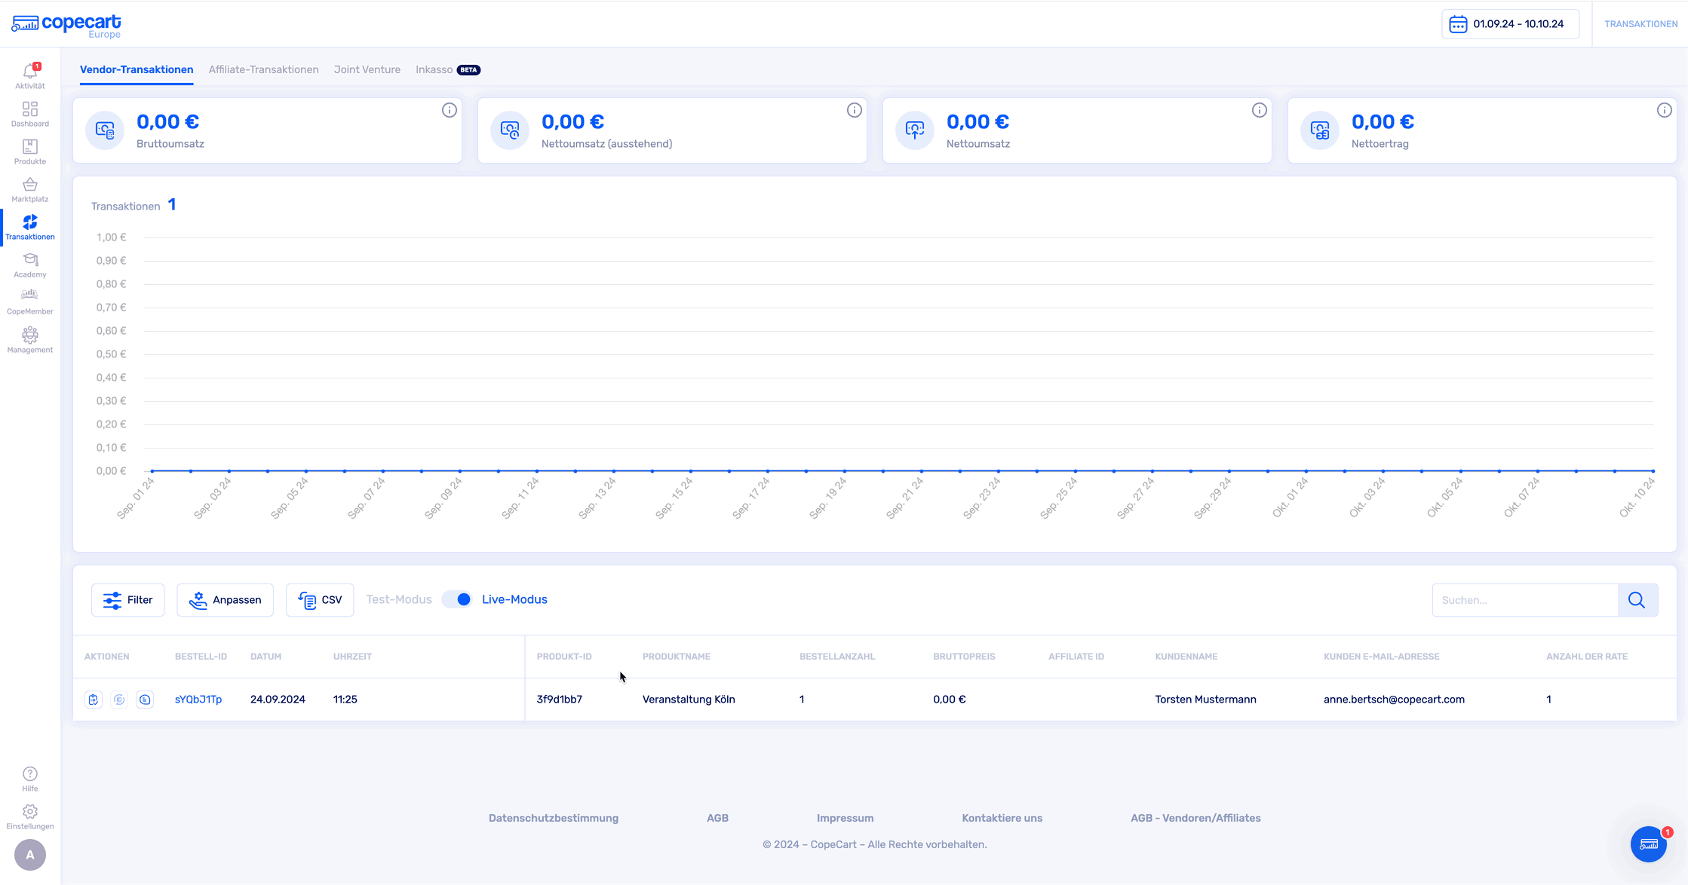Open Academy in the sidebar
Screen dimensions: 1688x885
point(29,265)
